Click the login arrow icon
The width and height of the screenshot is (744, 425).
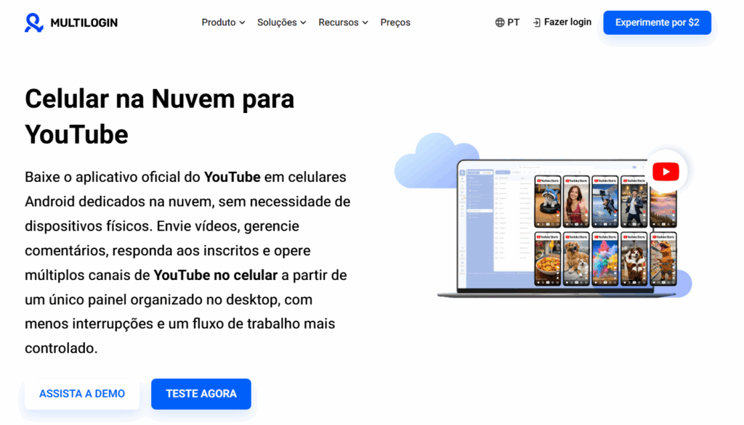click(x=537, y=22)
